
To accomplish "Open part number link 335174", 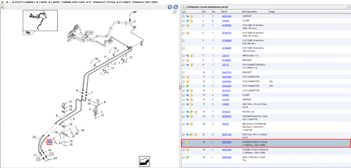I will [x=225, y=56].
